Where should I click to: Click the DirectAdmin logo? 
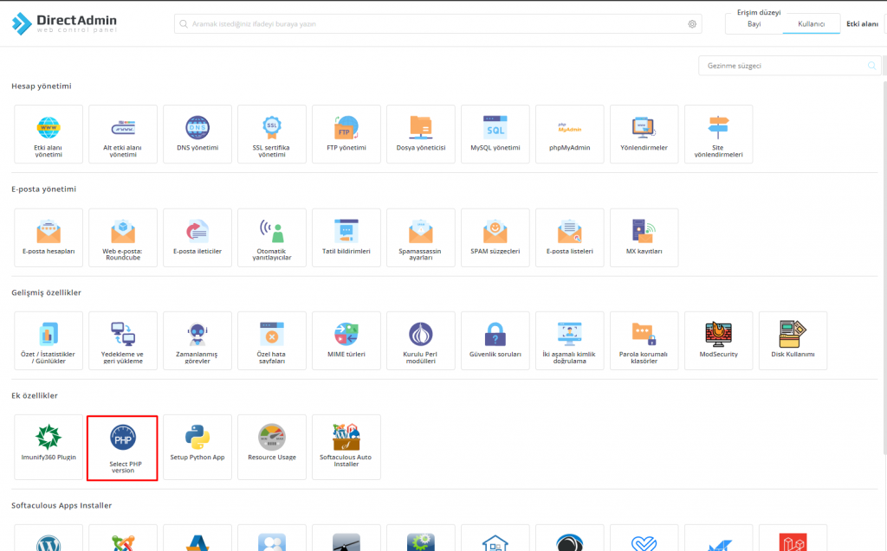pyautogui.click(x=65, y=23)
